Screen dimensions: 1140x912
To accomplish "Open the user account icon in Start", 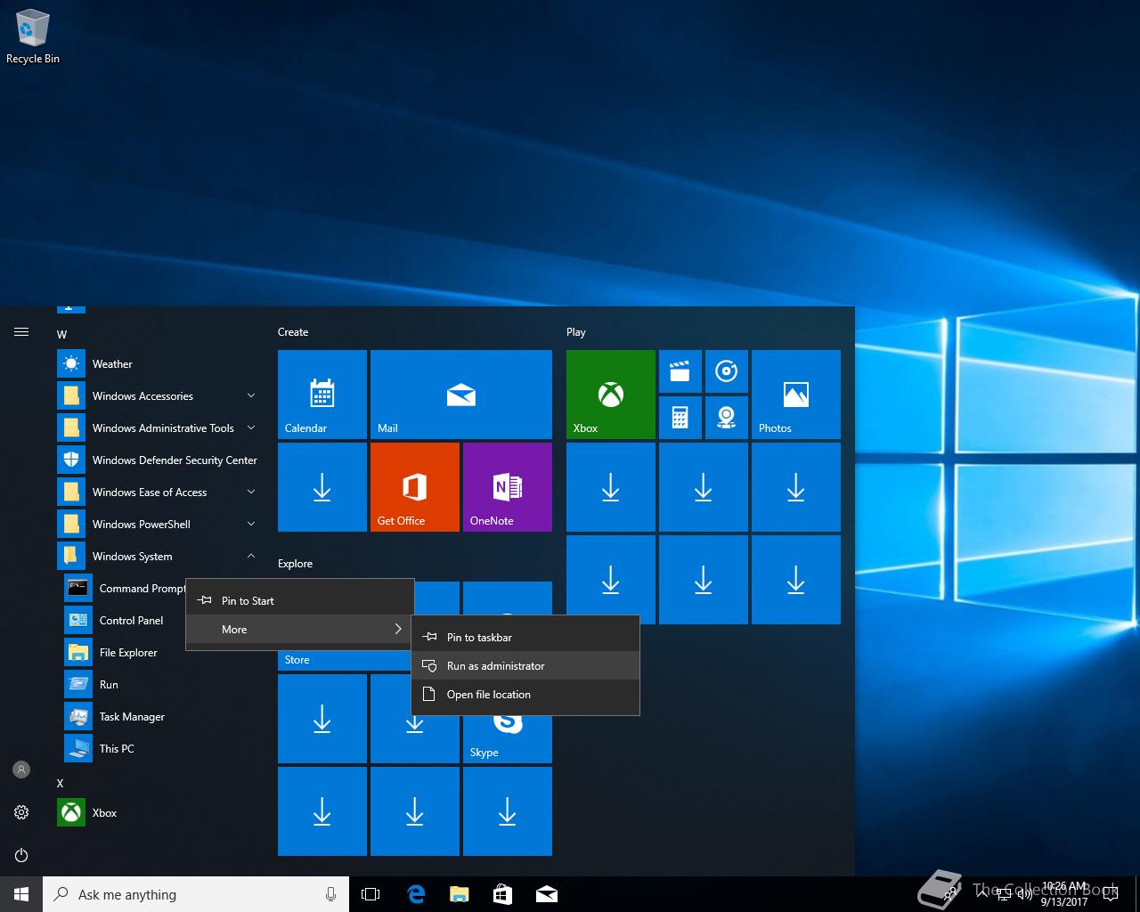I will (x=21, y=769).
